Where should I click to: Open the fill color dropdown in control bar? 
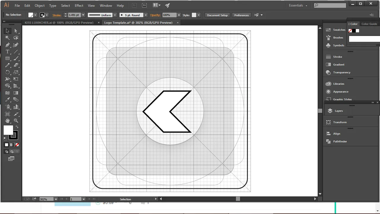(35, 15)
